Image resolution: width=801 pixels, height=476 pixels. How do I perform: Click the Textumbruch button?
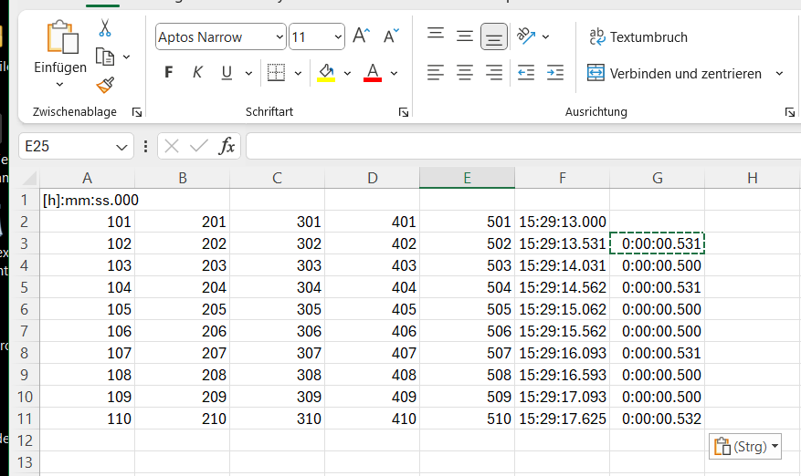[x=638, y=37]
